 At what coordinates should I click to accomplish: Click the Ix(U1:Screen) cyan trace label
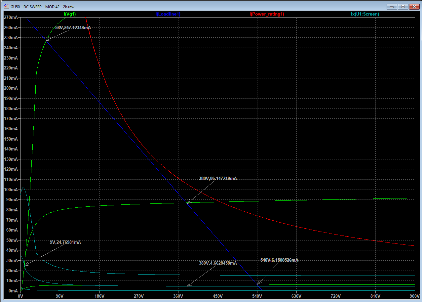pyautogui.click(x=365, y=14)
